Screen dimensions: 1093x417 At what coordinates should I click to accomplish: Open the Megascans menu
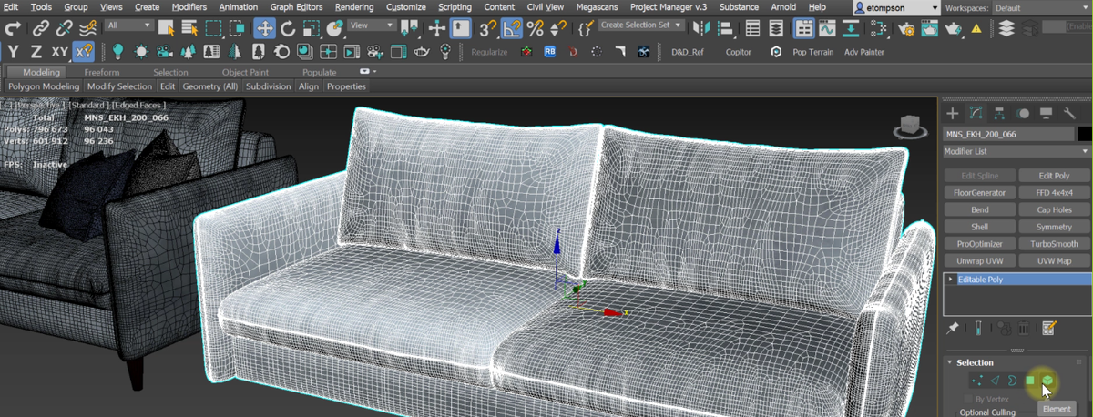tap(598, 7)
